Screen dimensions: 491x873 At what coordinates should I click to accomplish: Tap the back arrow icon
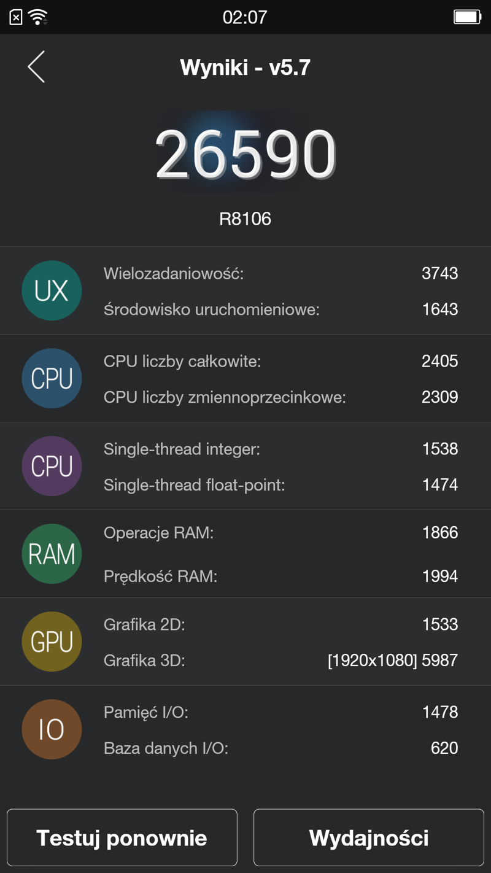click(36, 66)
